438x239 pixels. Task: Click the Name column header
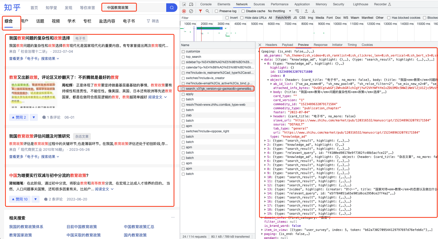[217, 45]
